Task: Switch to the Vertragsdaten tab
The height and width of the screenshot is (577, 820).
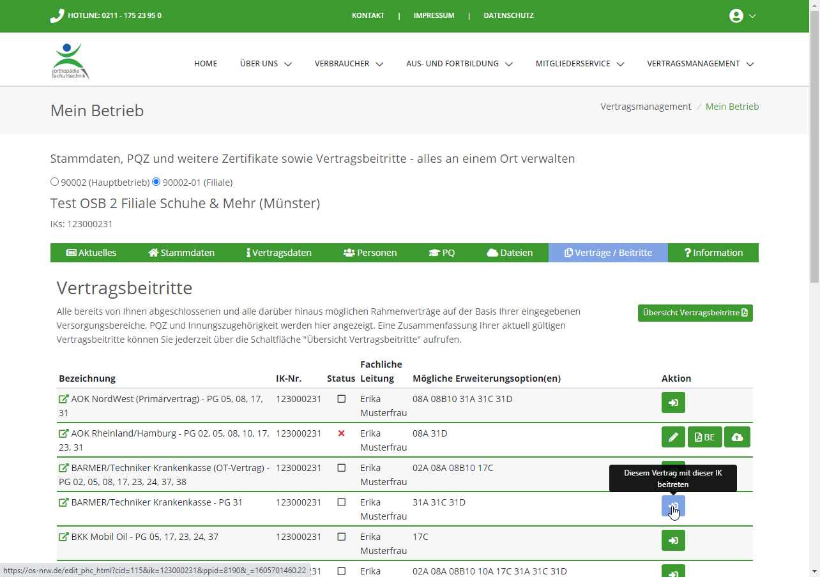Action: (279, 253)
